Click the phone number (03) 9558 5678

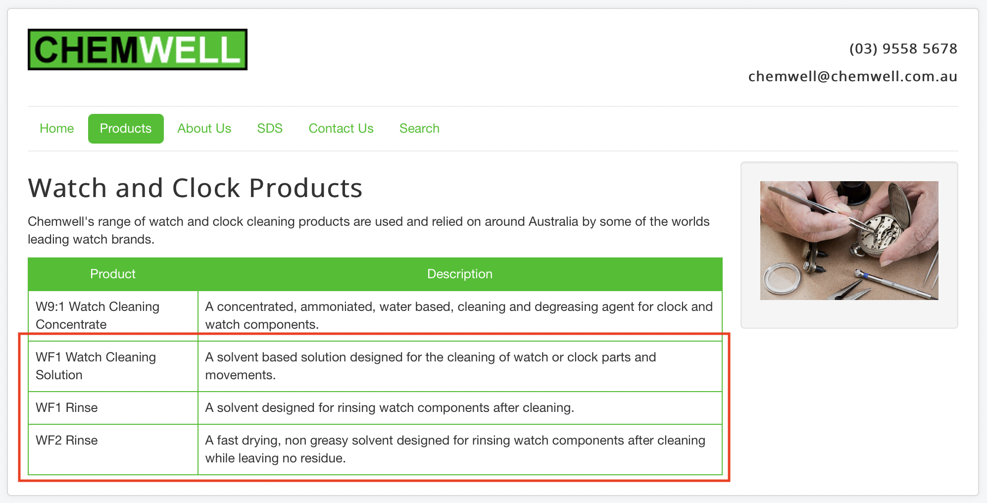tap(903, 49)
